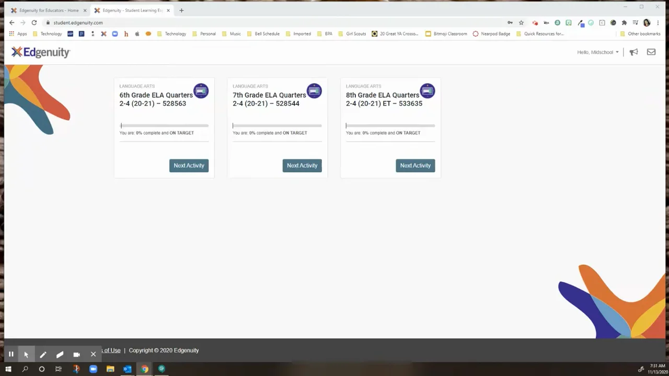Viewport: 669px width, 376px height.
Task: Click the 7th Grade ELA course icon
Action: pos(314,91)
